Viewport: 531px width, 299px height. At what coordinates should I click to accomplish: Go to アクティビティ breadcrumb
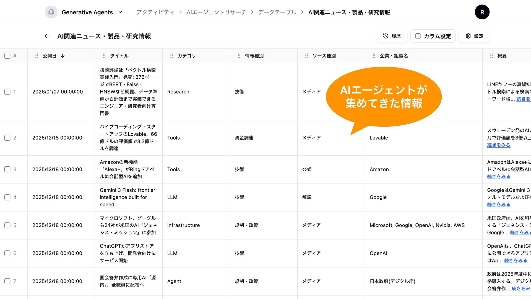tap(155, 12)
